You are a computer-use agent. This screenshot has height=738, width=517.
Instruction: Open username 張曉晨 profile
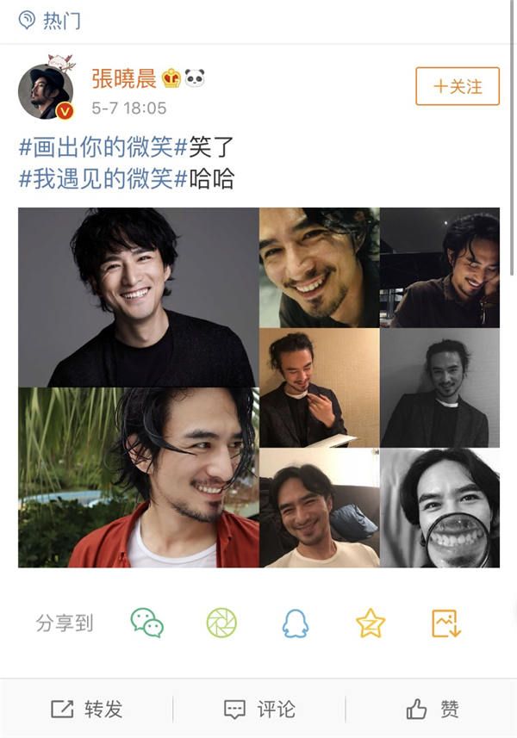click(x=124, y=78)
